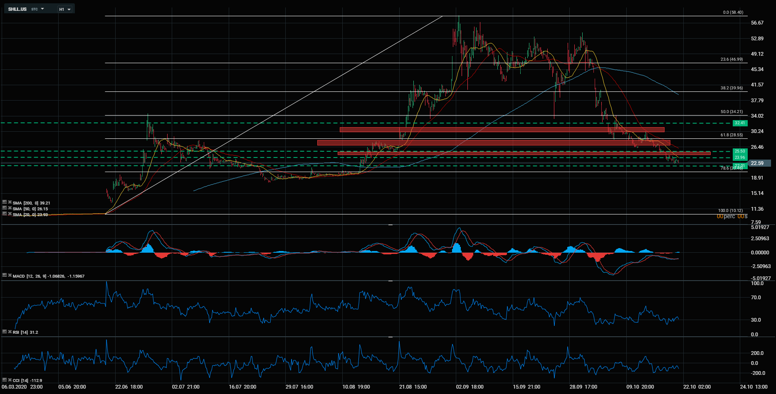Select the top red resistance zone rectangle
The height and width of the screenshot is (394, 776).
(502, 129)
